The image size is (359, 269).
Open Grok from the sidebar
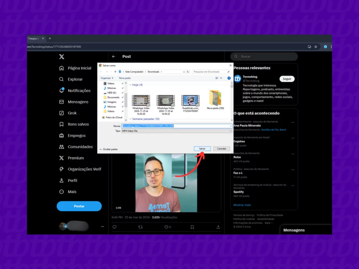68,113
